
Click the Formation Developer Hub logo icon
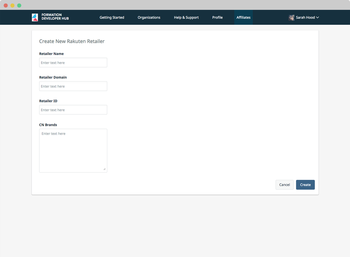pos(35,17)
